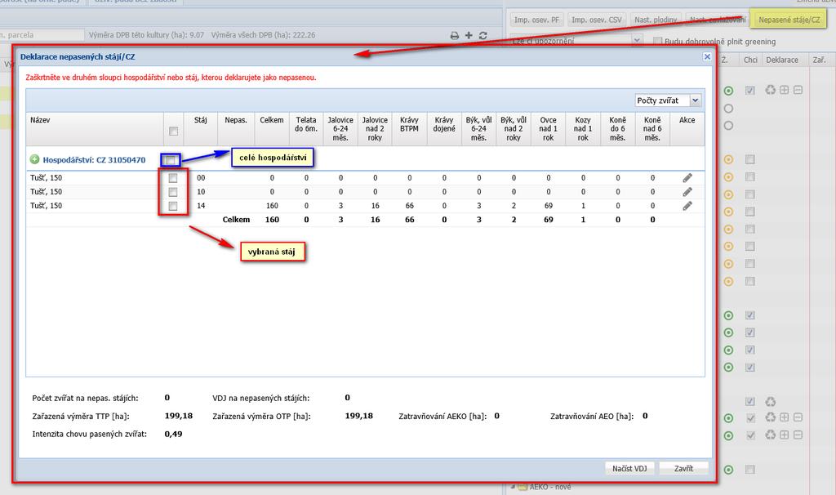Click the Načíst VDJ button
The height and width of the screenshot is (495, 836).
[629, 468]
